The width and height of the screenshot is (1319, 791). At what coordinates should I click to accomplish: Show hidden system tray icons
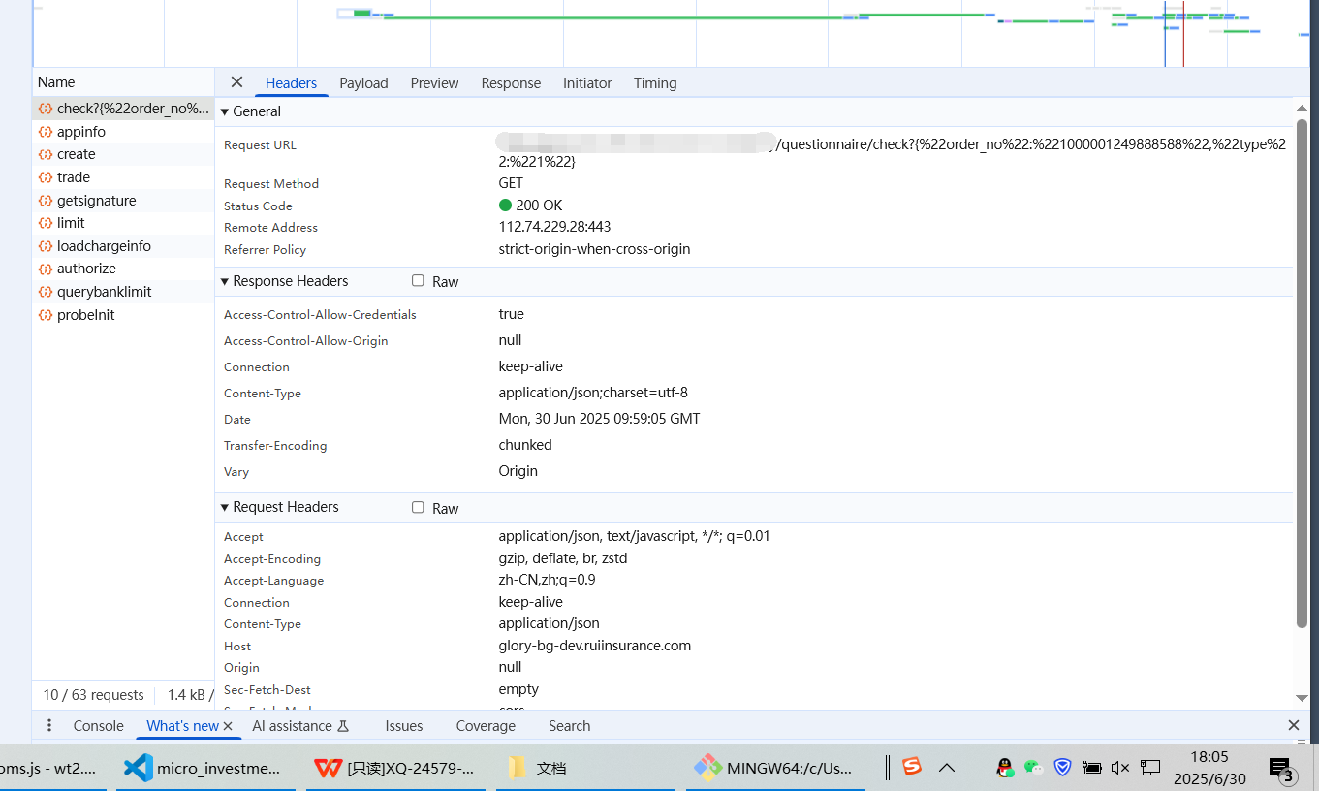947,768
